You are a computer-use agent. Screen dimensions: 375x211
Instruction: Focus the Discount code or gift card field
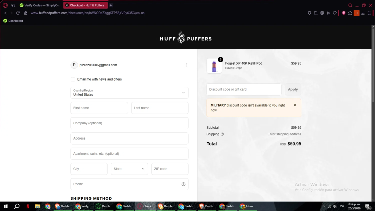pyautogui.click(x=244, y=89)
